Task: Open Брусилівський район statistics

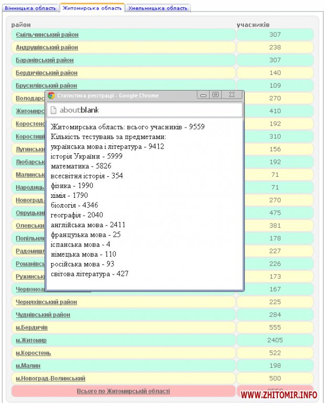Action: 46,86
